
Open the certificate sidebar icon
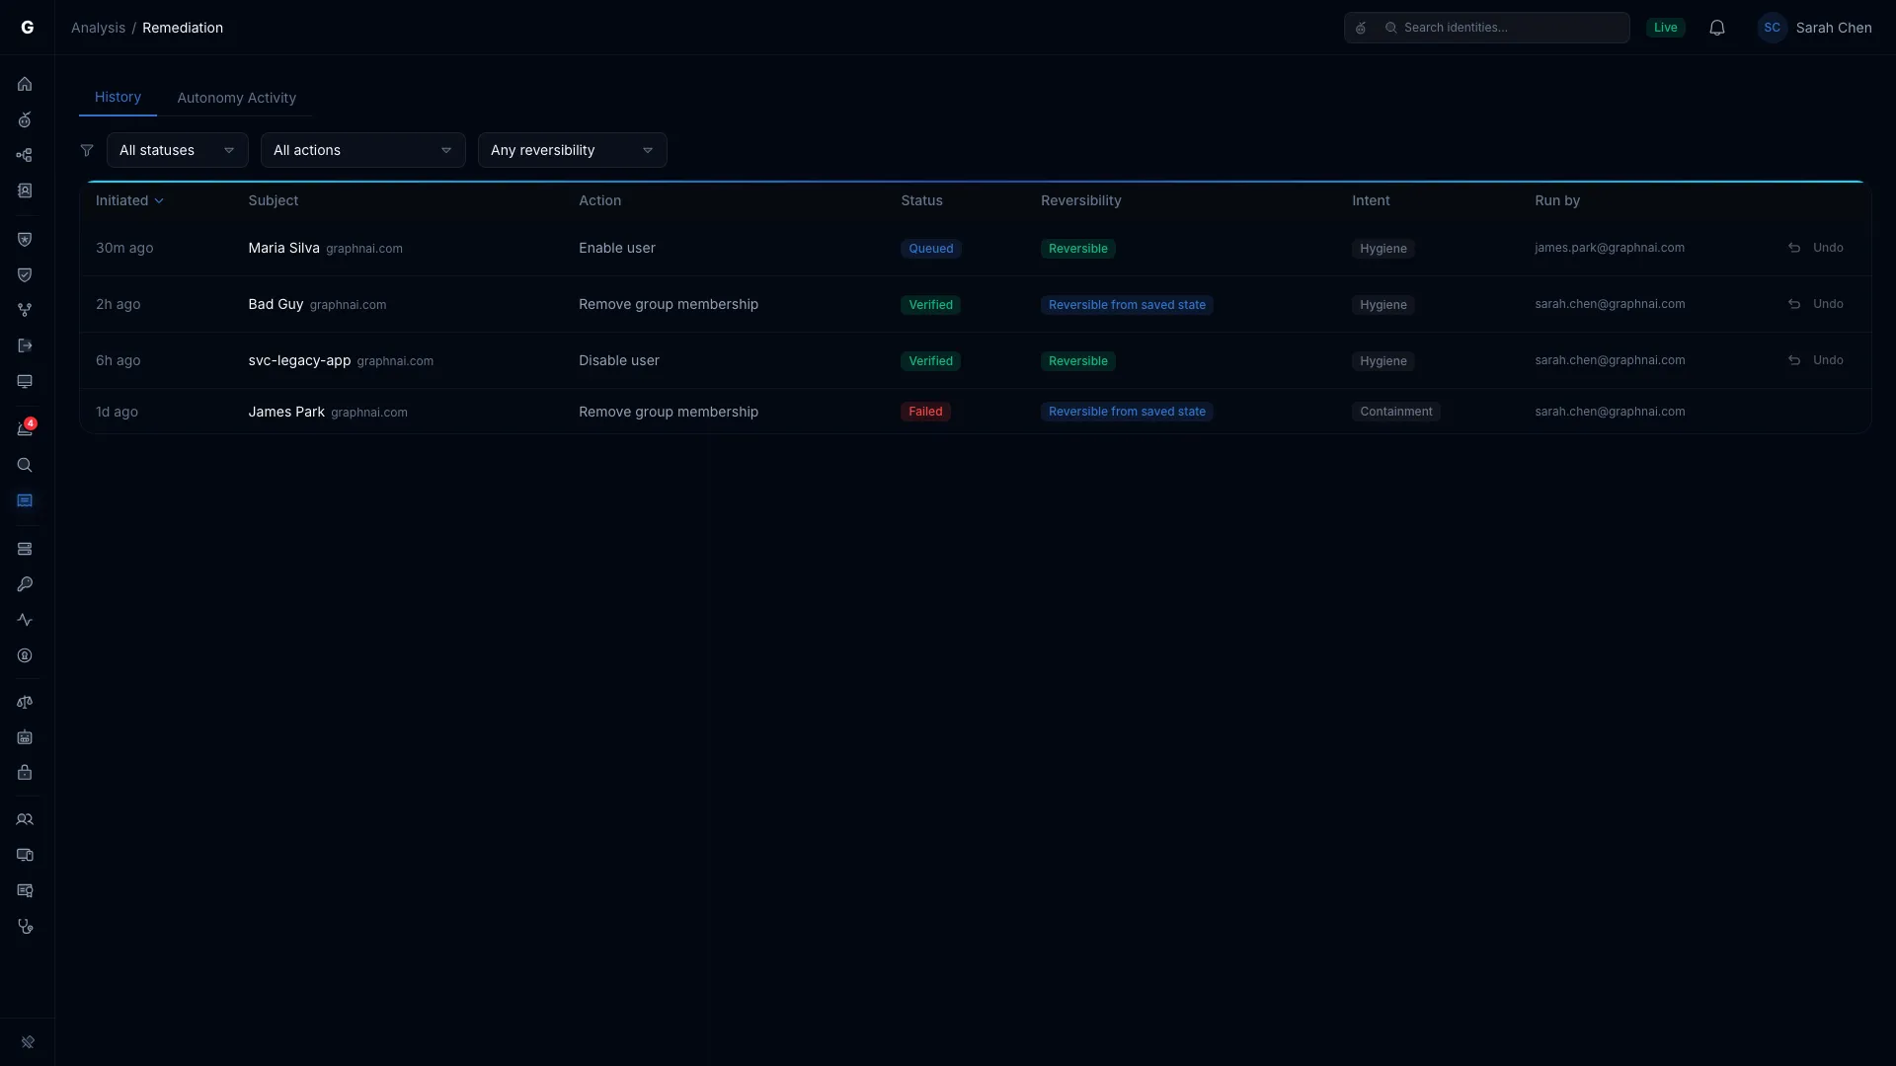click(25, 890)
